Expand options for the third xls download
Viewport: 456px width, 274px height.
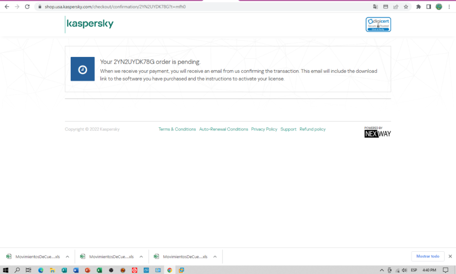pyautogui.click(x=215, y=257)
